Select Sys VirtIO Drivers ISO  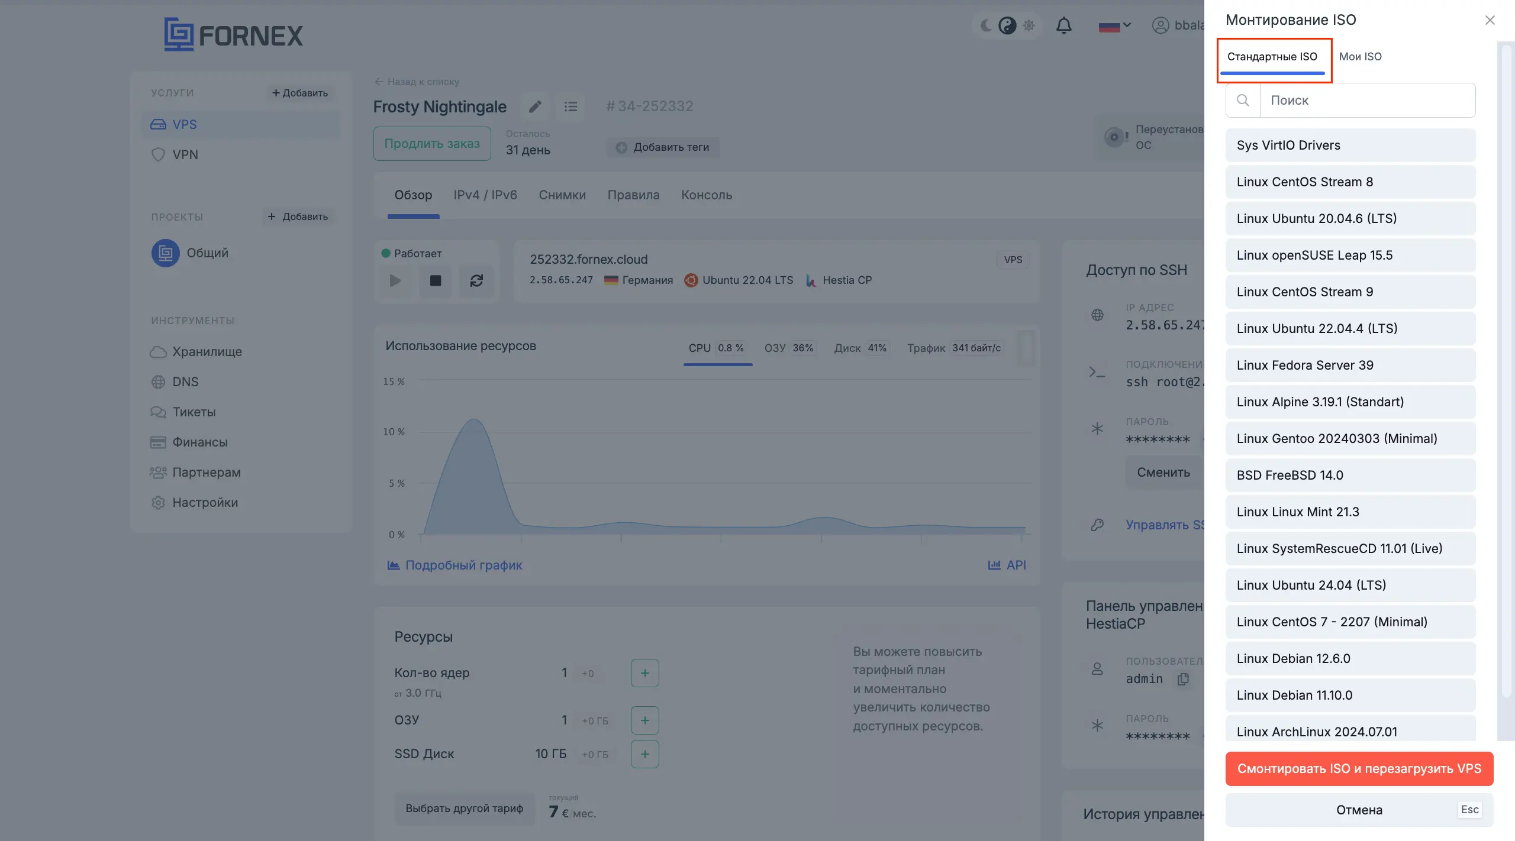point(1350,145)
